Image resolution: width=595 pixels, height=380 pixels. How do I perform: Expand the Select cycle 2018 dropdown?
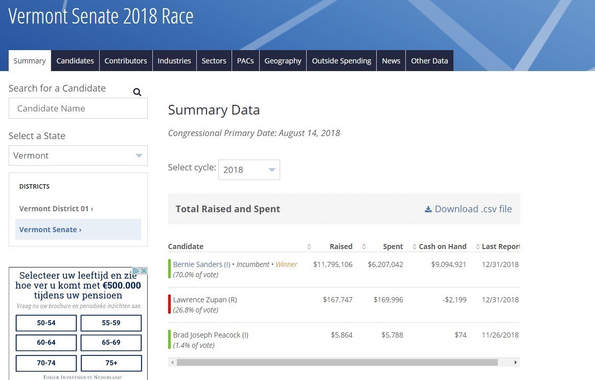pos(249,170)
